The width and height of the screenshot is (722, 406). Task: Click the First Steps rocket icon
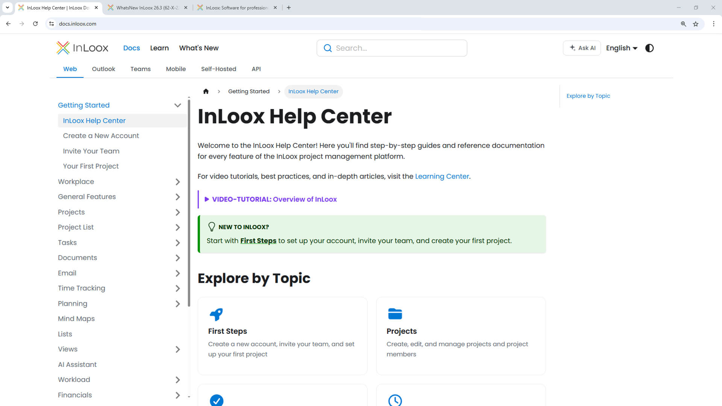pos(216,314)
